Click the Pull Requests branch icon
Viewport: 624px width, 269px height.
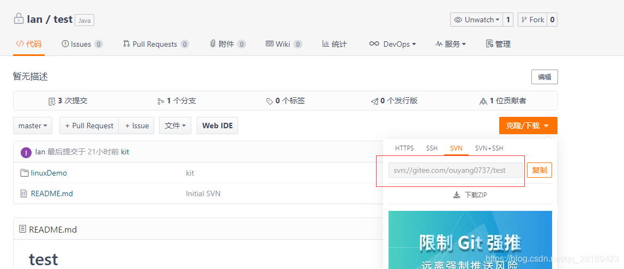pyautogui.click(x=126, y=43)
